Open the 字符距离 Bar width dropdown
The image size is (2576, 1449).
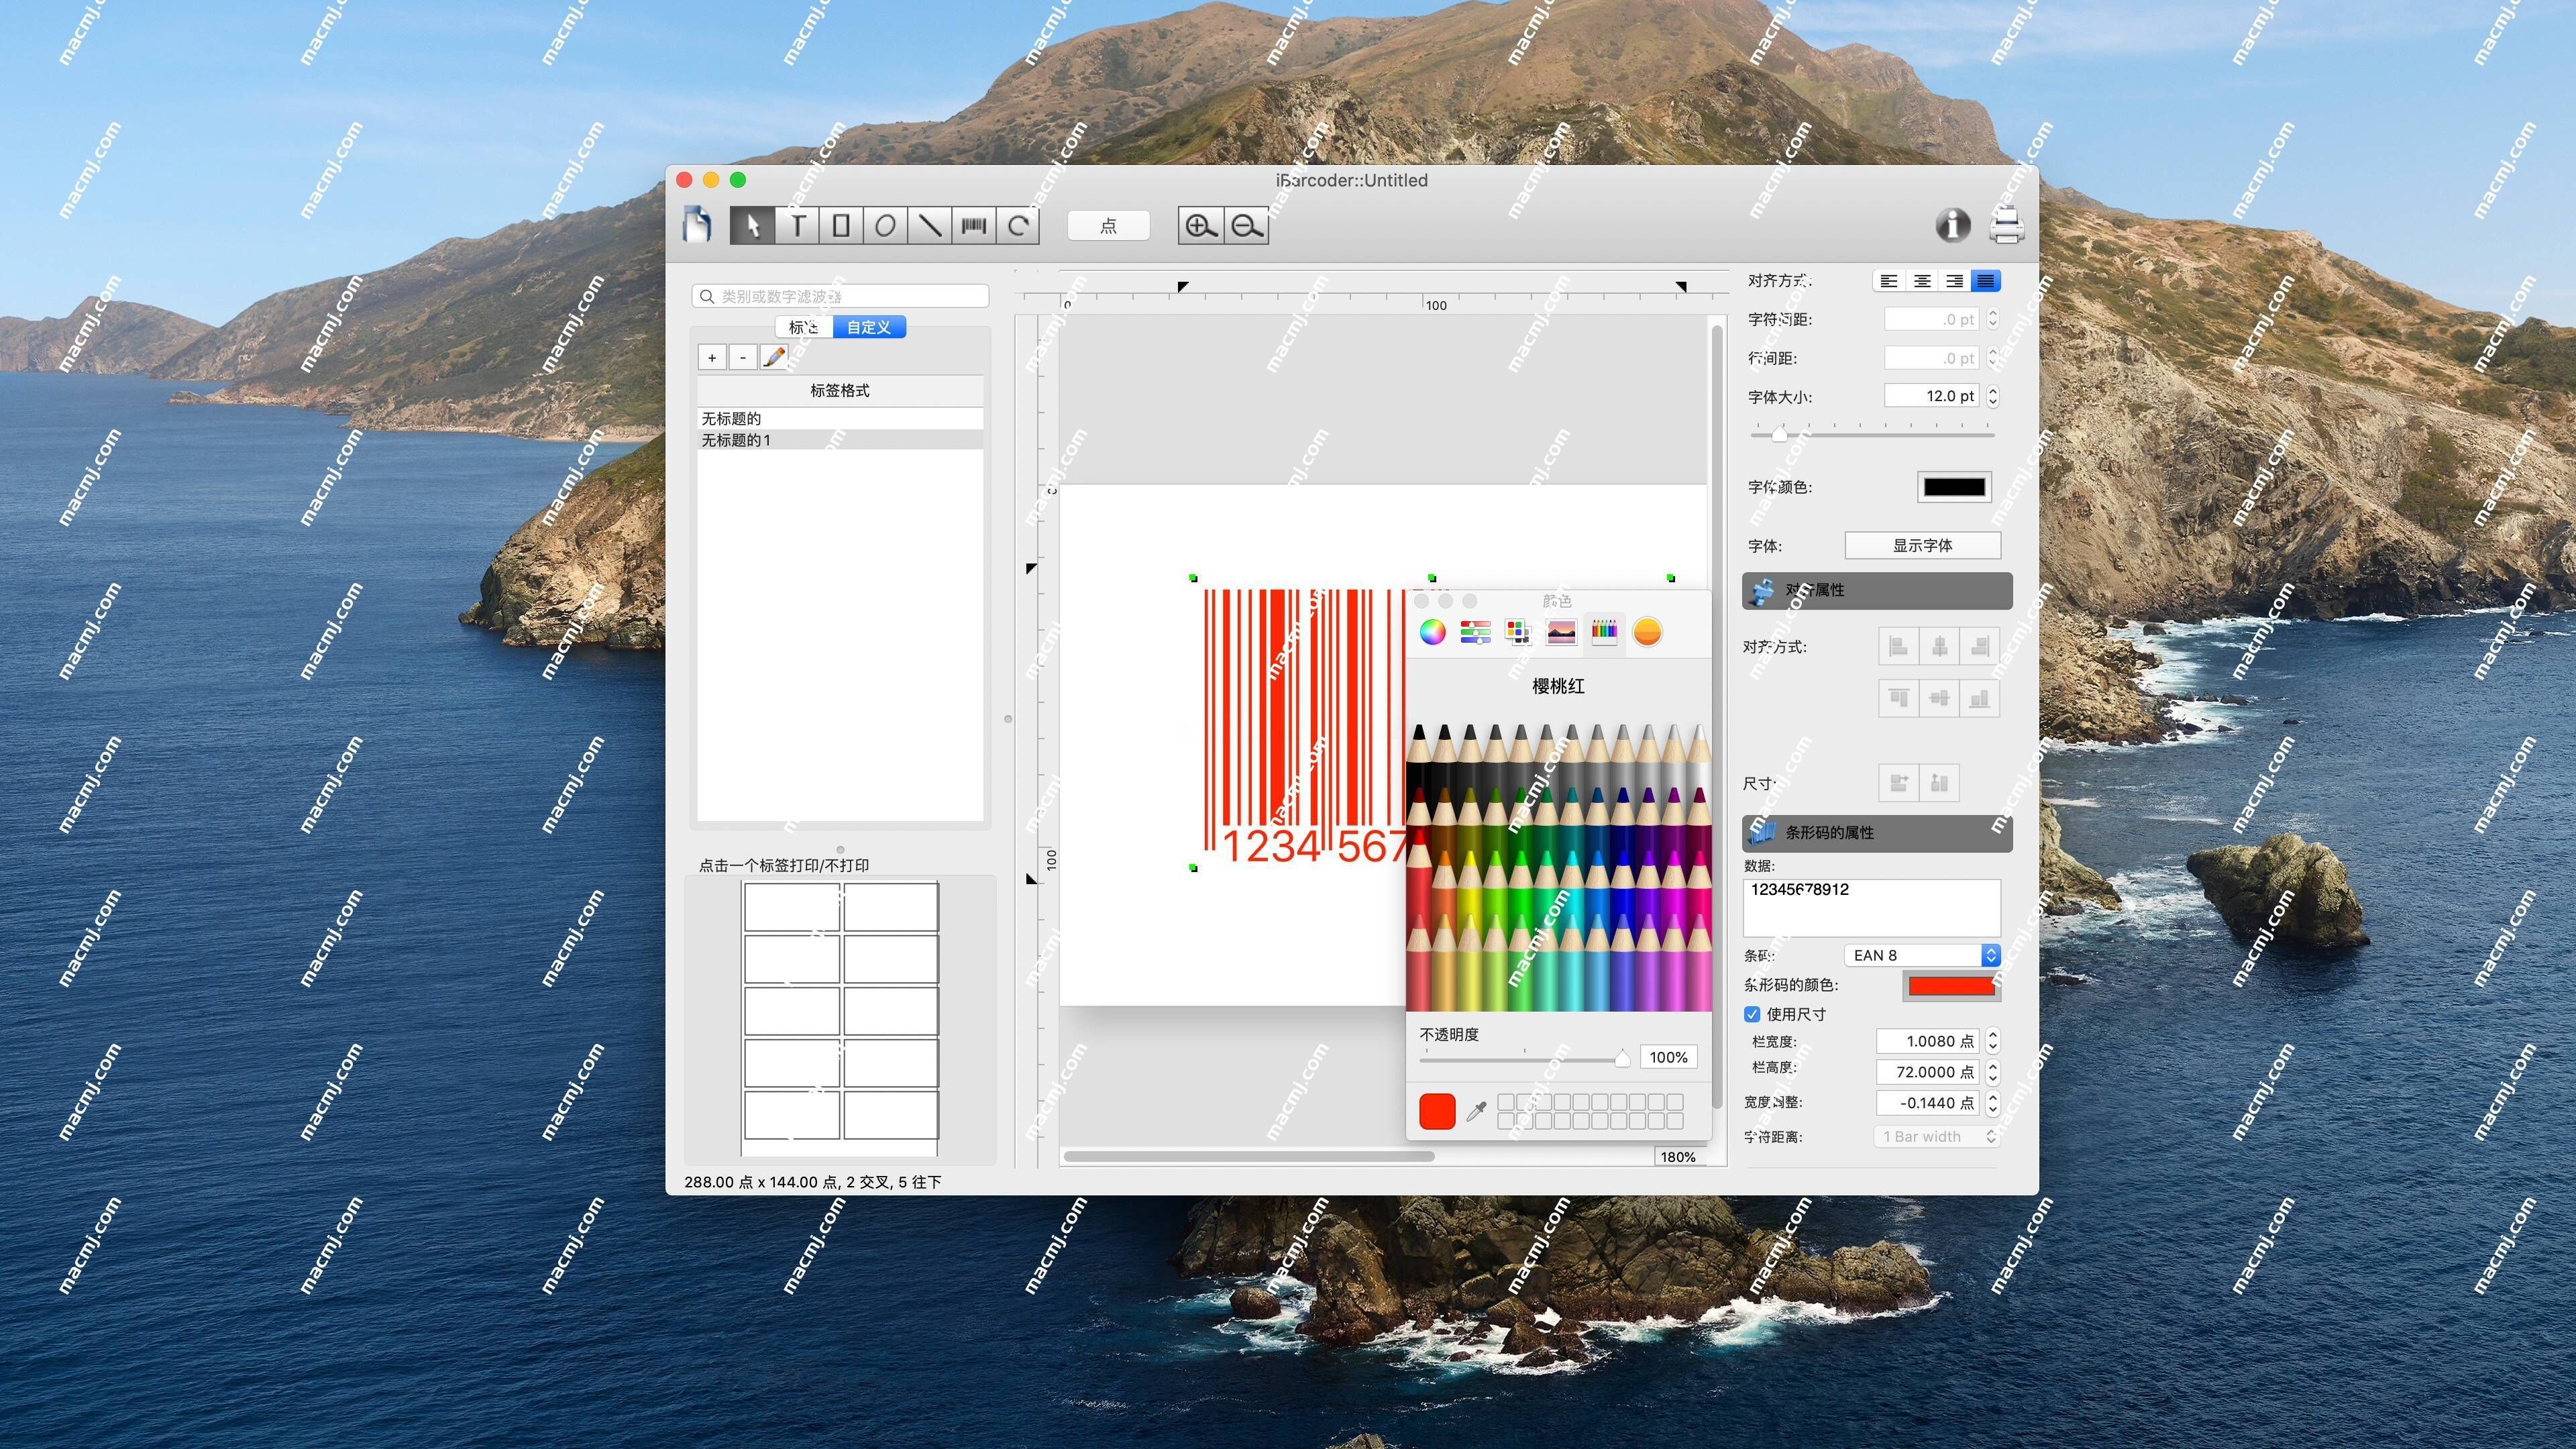coord(1935,1136)
